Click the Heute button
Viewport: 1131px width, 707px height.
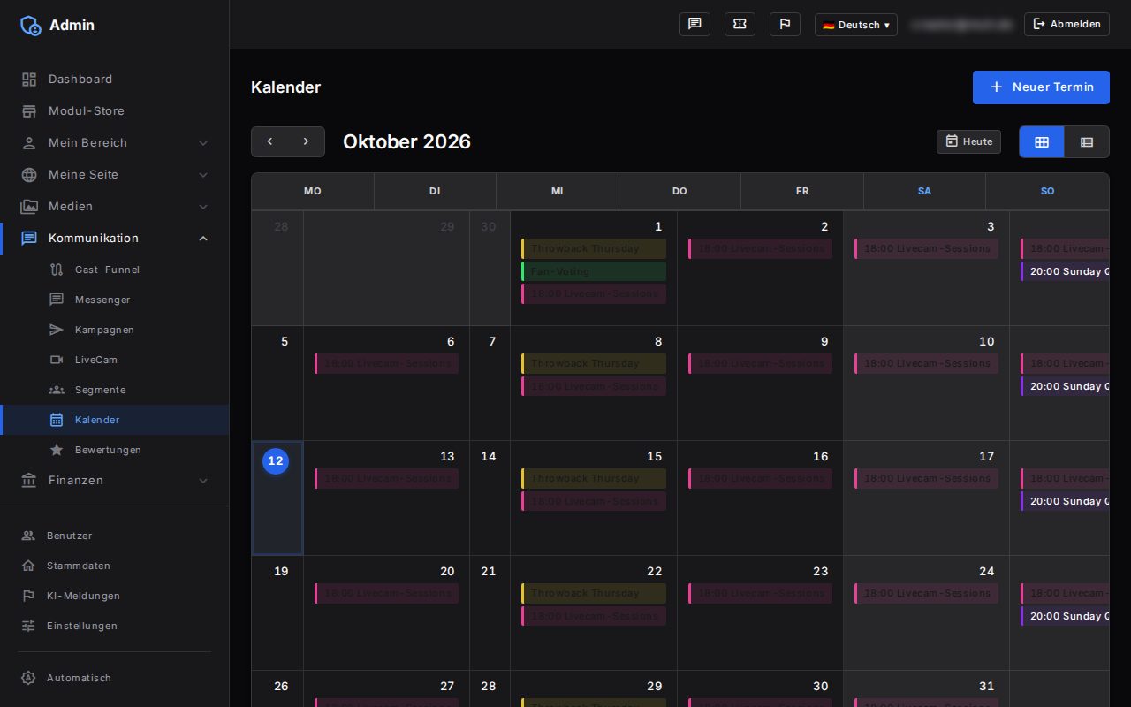pos(968,141)
